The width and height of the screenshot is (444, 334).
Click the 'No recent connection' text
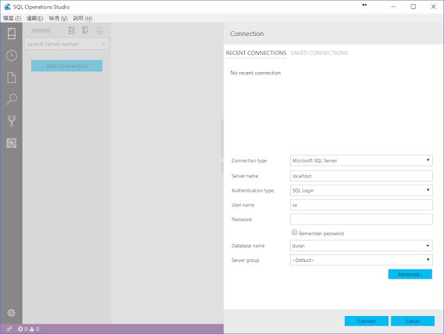coord(255,73)
